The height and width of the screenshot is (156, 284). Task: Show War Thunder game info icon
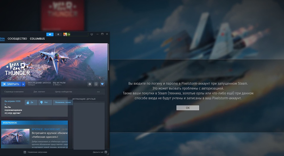click(x=96, y=84)
